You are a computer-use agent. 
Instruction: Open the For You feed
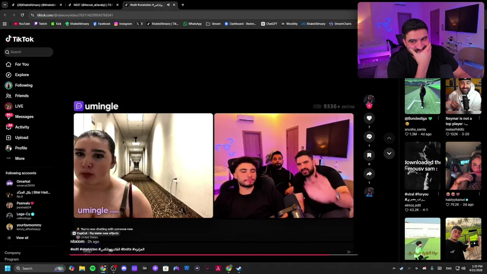coord(17,64)
